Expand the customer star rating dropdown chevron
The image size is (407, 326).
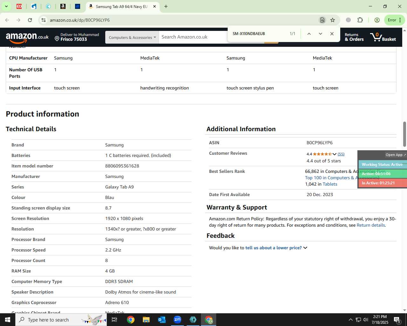point(335,154)
